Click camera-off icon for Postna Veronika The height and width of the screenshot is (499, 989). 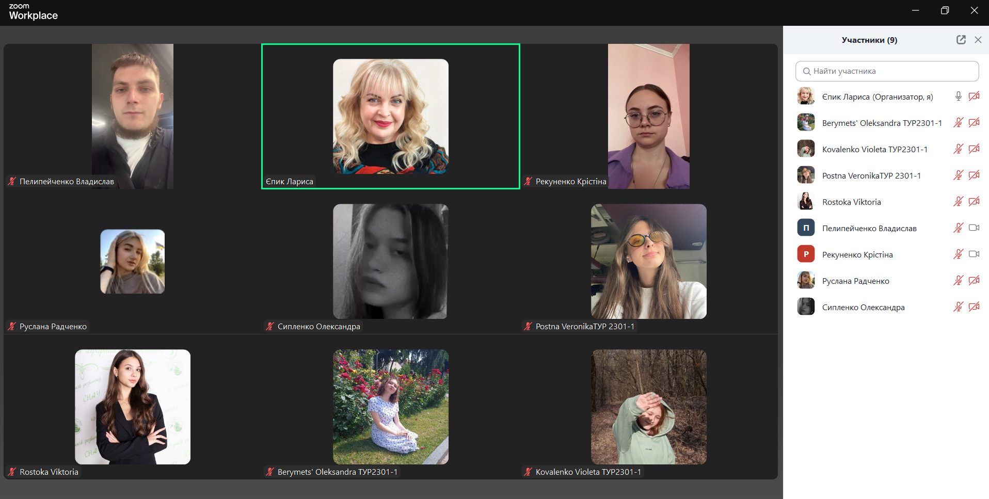tap(974, 175)
